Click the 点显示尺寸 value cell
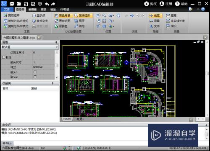 click(x=43, y=53)
